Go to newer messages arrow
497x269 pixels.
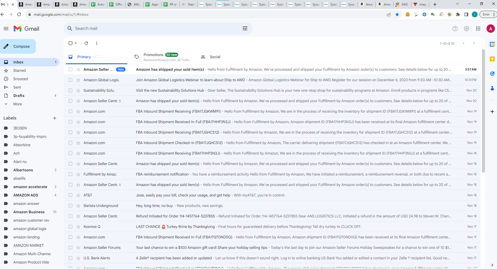pyautogui.click(x=463, y=43)
